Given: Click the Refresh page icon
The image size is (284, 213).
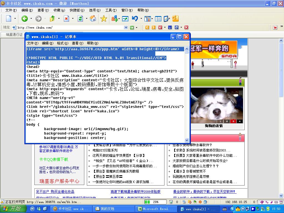Looking at the screenshot, I should (x=80, y=19).
